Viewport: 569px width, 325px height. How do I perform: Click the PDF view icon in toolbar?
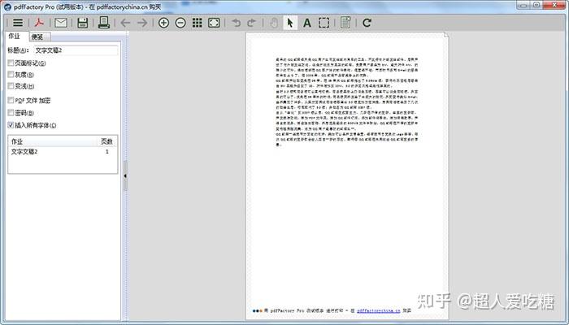pos(39,23)
